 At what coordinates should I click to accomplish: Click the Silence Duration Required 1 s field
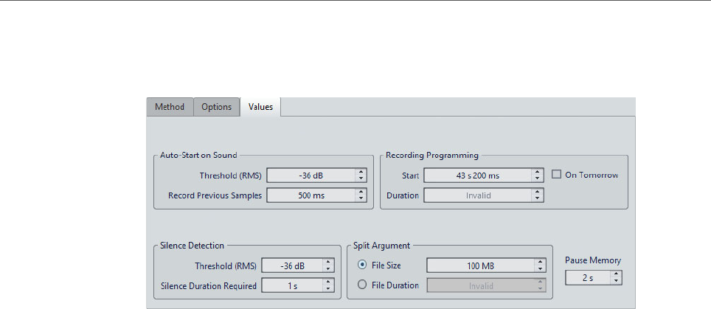[x=291, y=285]
